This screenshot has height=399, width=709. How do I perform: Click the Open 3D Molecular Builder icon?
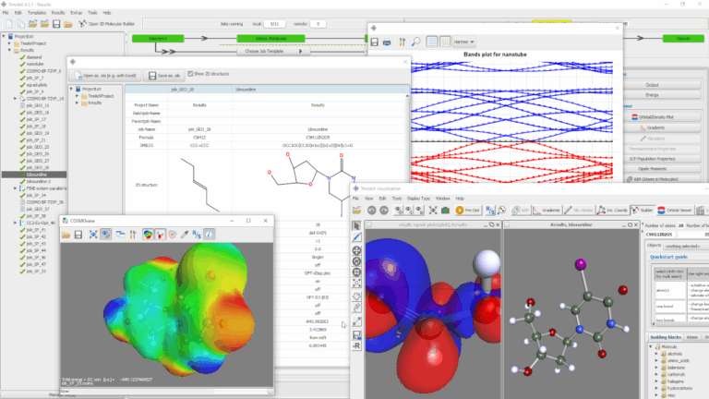click(80, 24)
